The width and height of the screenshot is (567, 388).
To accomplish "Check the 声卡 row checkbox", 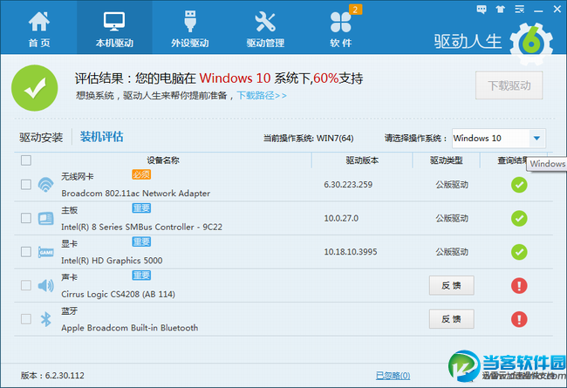I will (x=26, y=285).
